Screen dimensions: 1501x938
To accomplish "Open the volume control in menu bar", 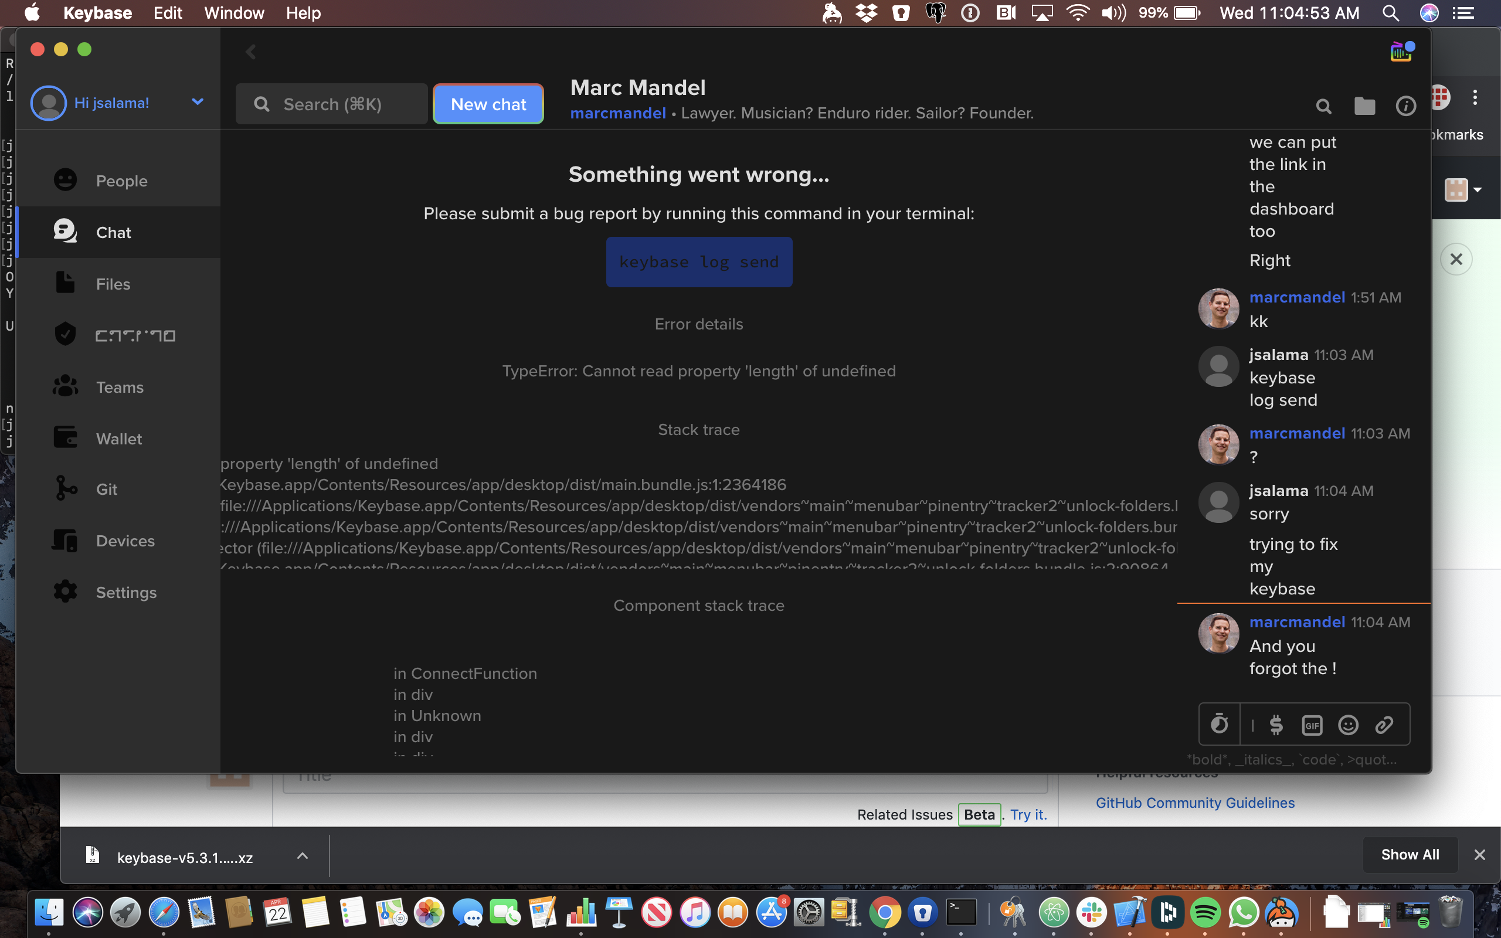I will (1113, 13).
